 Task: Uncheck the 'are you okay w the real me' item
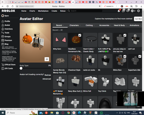point(125,35)
